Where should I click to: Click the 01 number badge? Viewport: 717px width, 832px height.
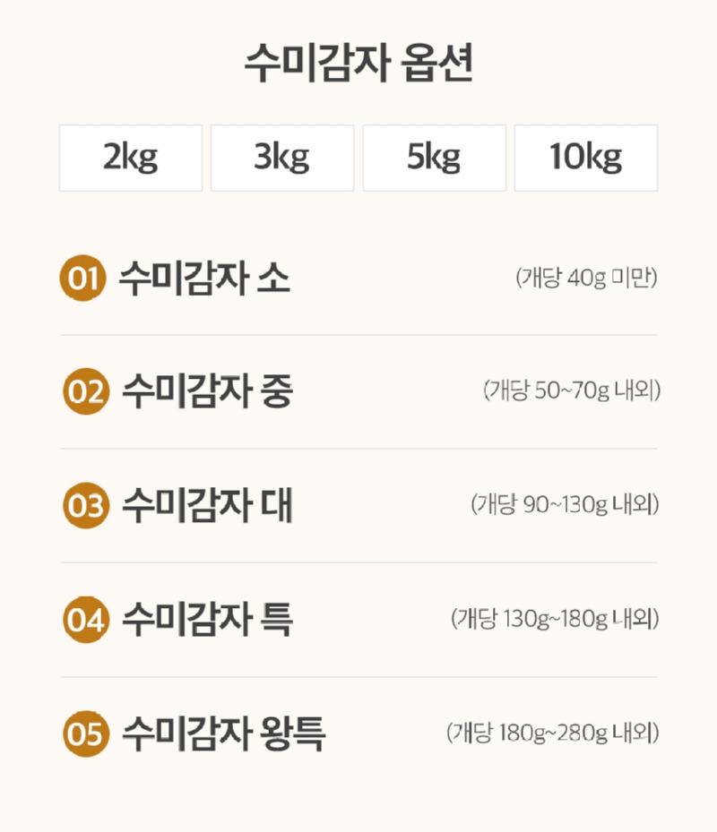(82, 279)
